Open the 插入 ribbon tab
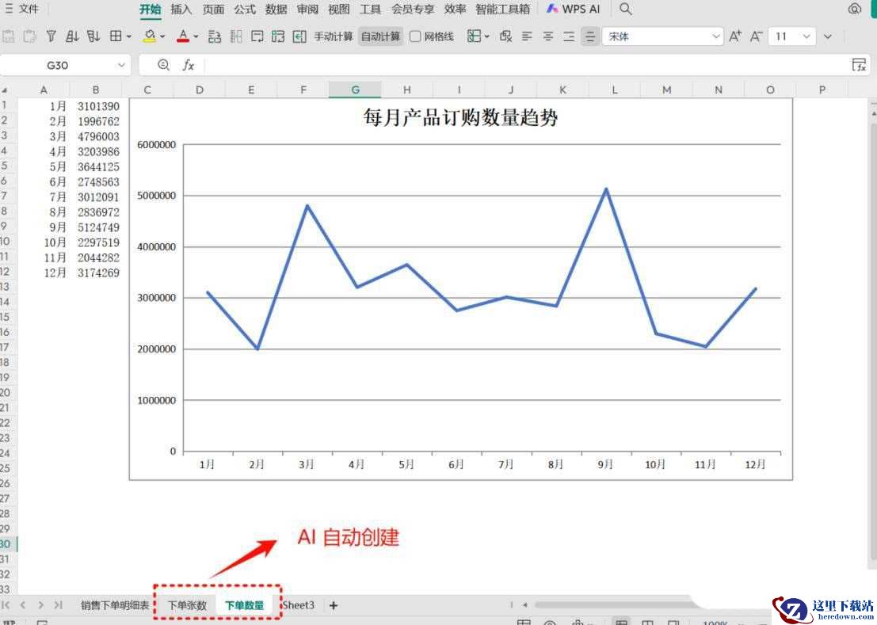This screenshot has height=625, width=877. [181, 9]
